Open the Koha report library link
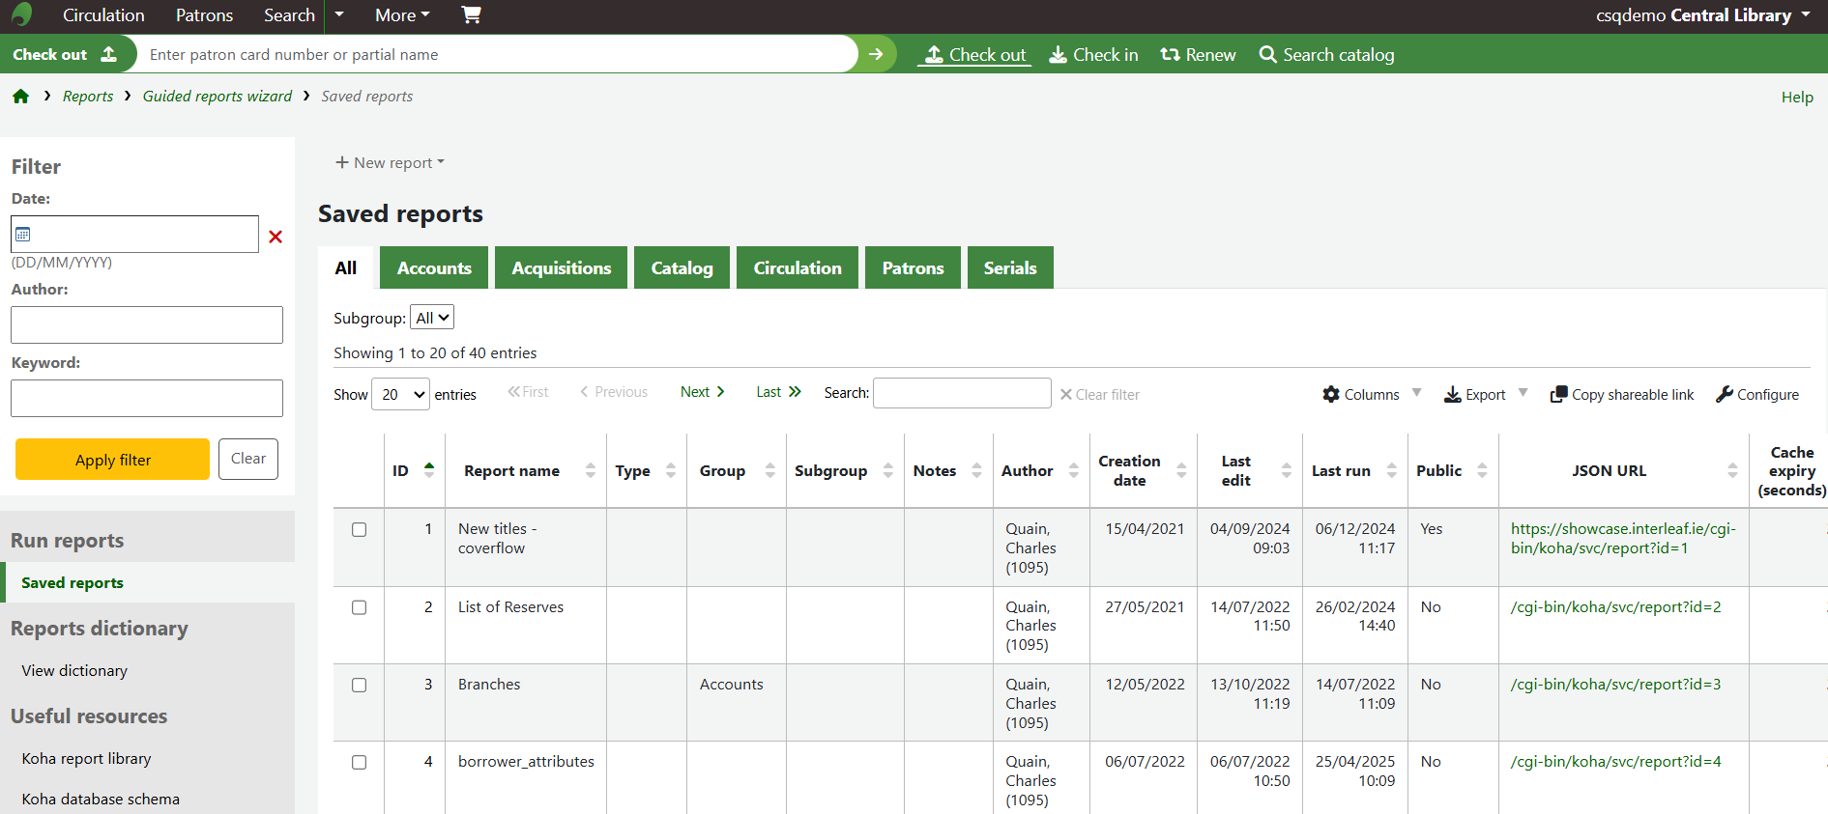1828x814 pixels. (86, 759)
